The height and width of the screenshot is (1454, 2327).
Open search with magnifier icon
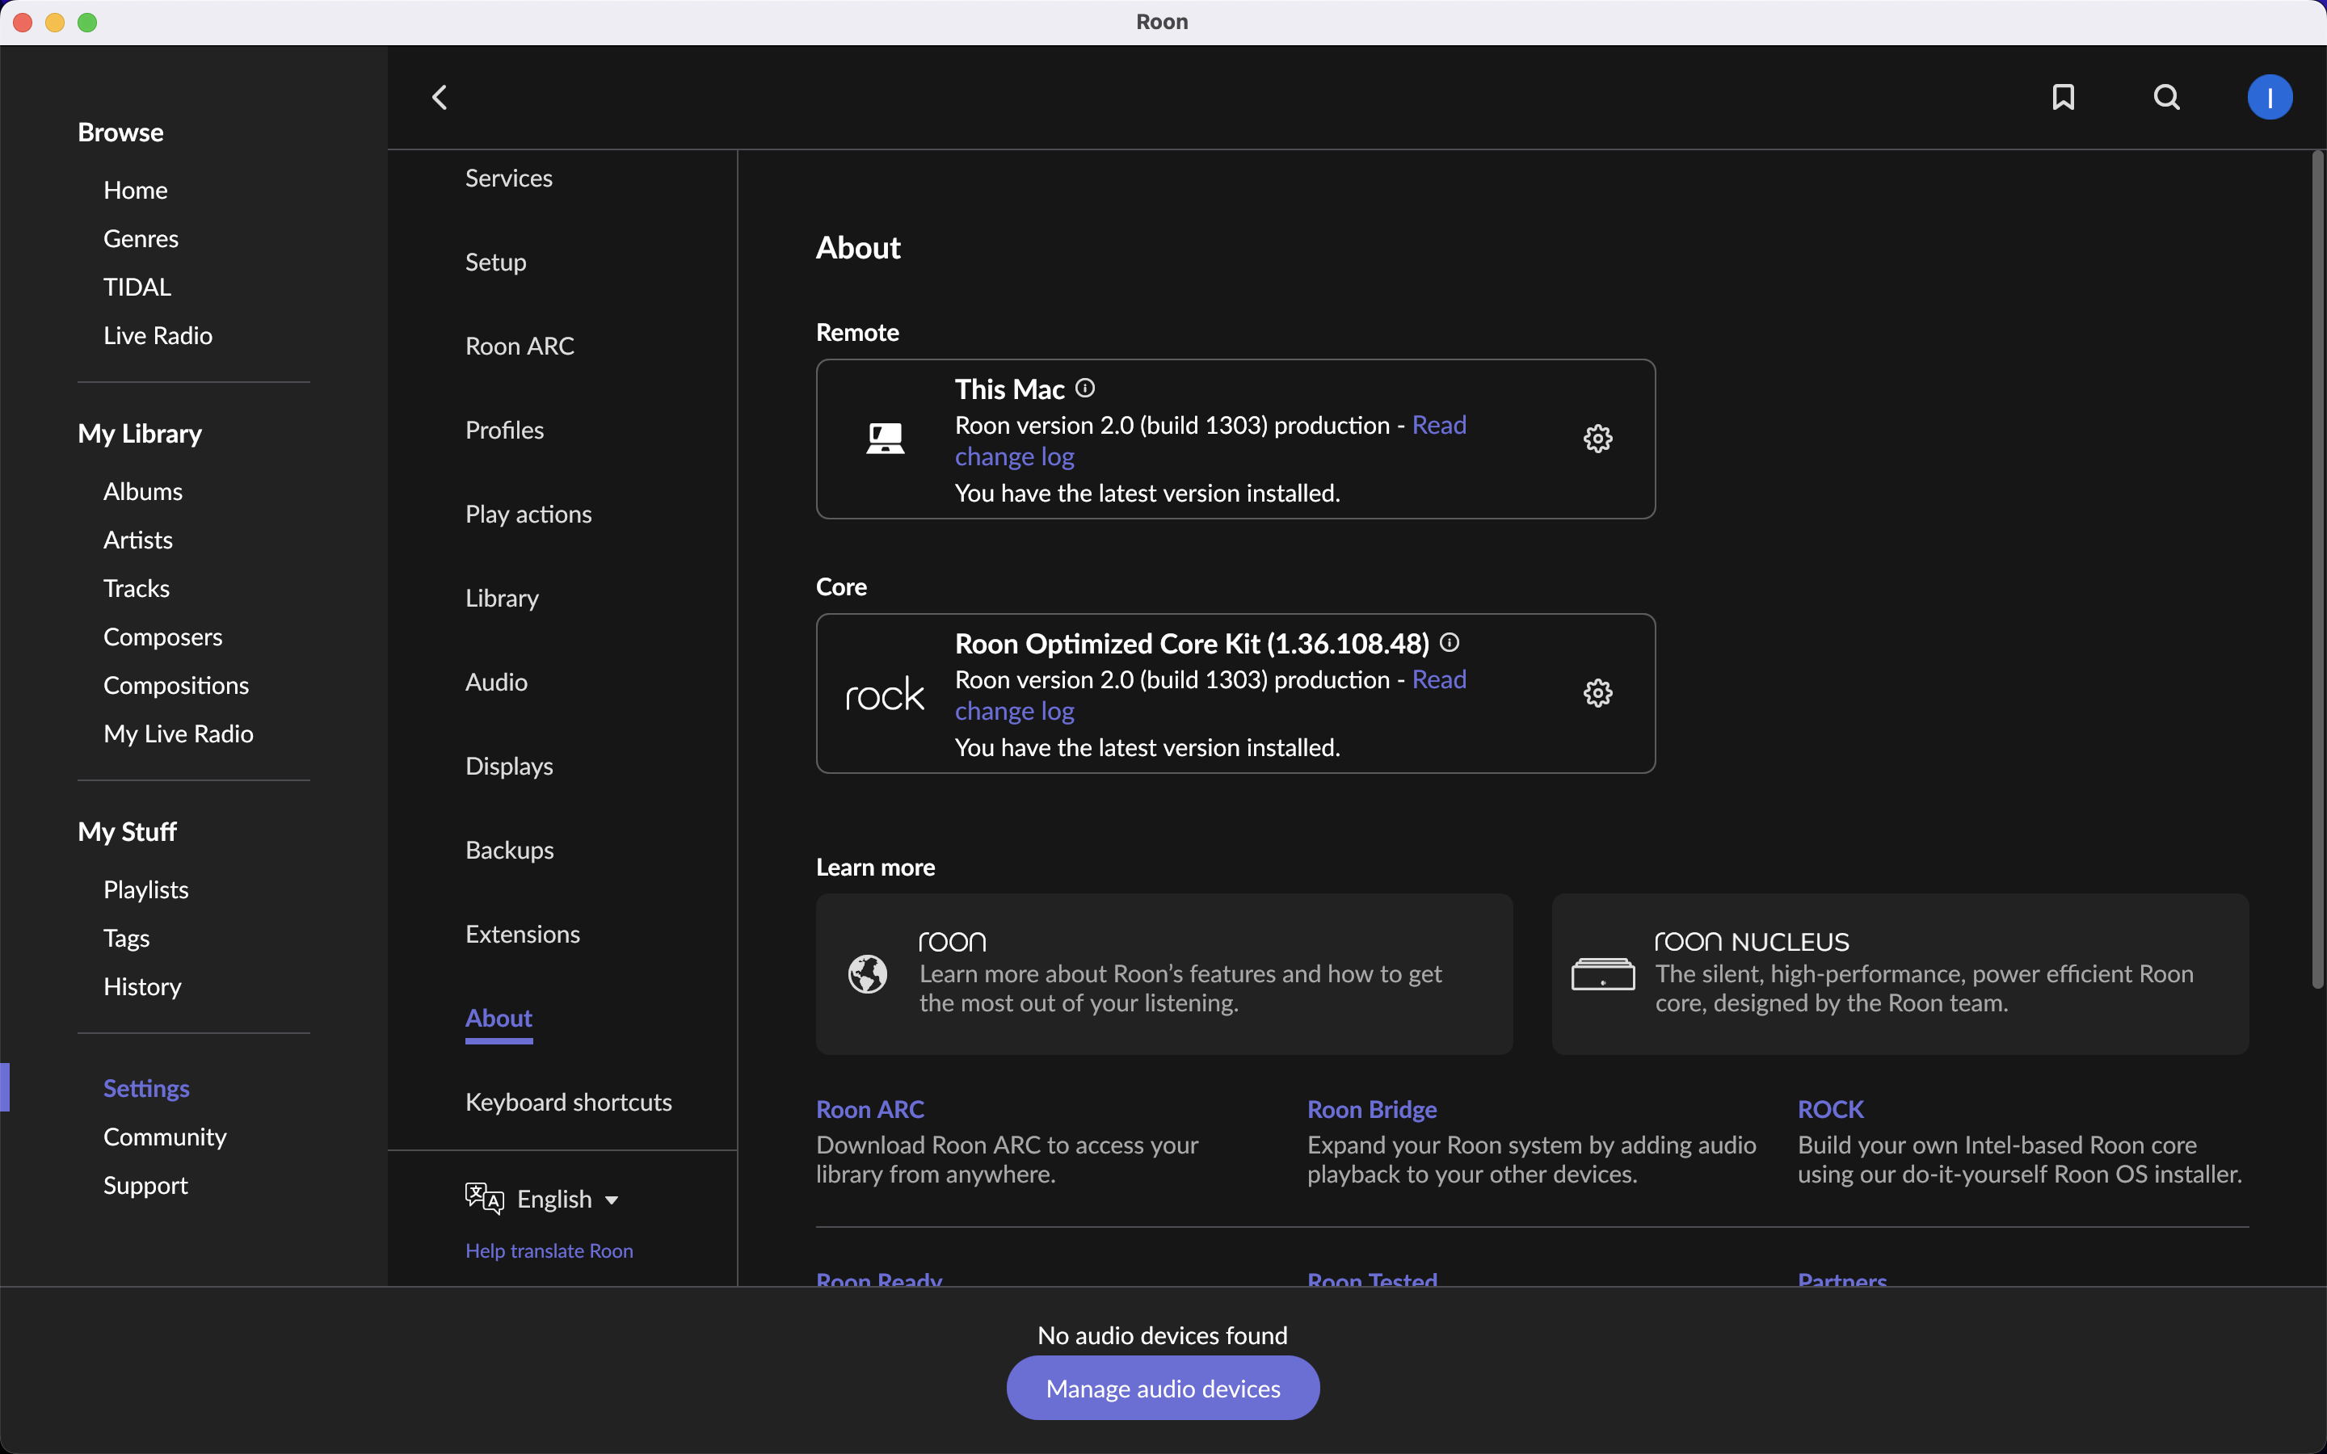[2166, 97]
